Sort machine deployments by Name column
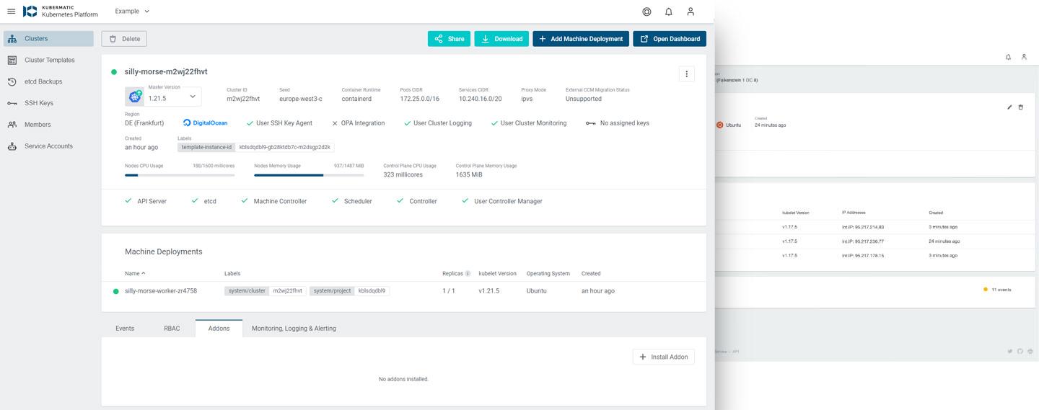The image size is (1039, 410). click(x=135, y=274)
